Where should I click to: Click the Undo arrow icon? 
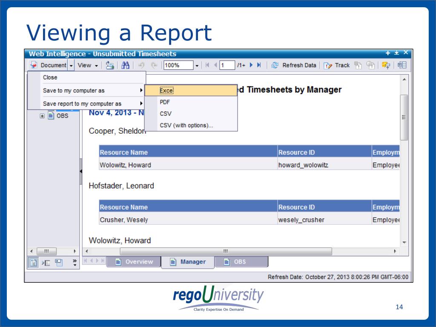141,65
